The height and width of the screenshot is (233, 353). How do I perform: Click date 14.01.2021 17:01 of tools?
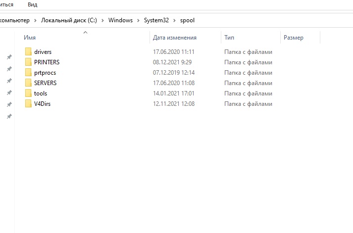click(x=174, y=93)
